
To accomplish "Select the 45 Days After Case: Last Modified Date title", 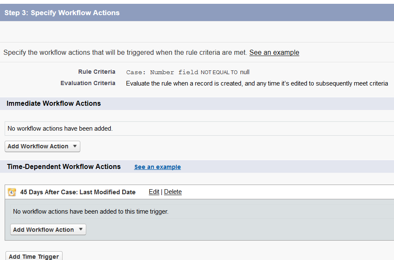I will [78, 192].
